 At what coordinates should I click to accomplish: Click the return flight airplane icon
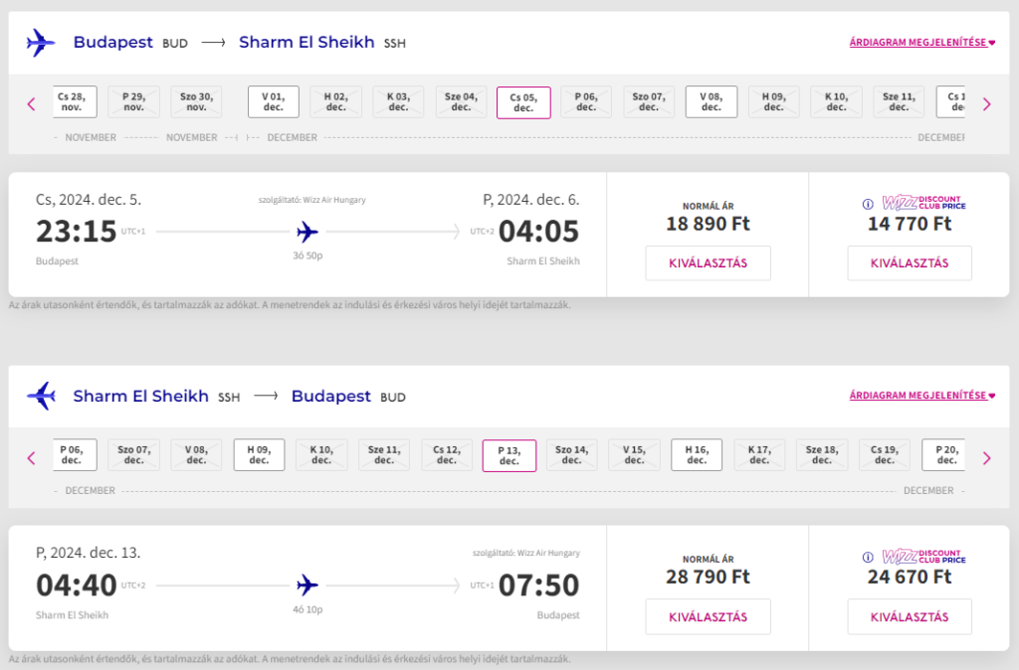307,585
